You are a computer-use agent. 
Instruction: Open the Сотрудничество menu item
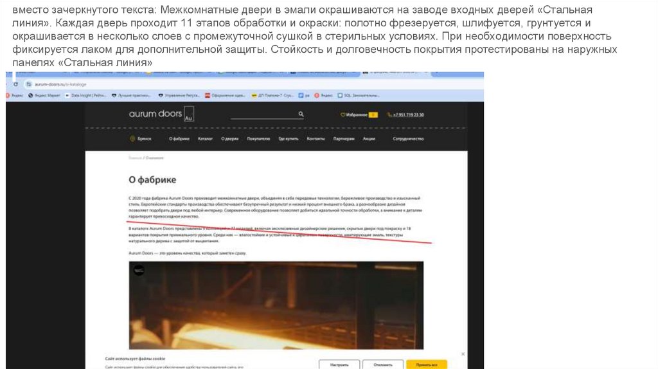[408, 138]
